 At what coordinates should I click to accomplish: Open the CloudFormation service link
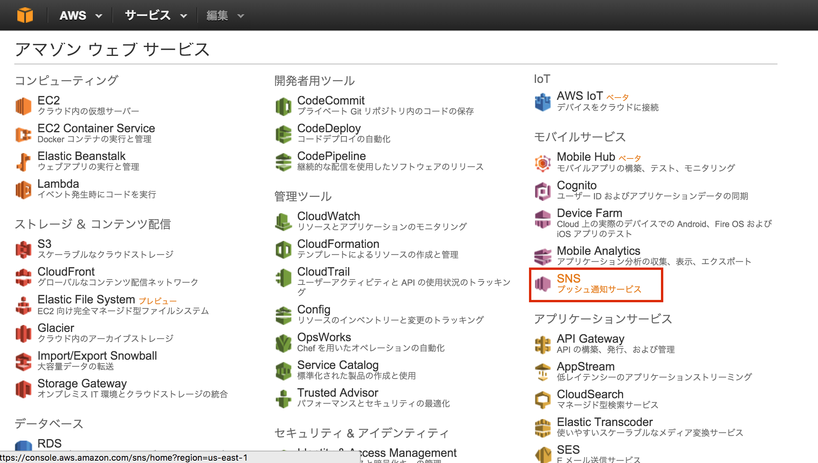[338, 244]
